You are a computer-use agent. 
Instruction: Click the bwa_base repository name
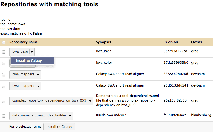pyautogui.click(x=20, y=51)
